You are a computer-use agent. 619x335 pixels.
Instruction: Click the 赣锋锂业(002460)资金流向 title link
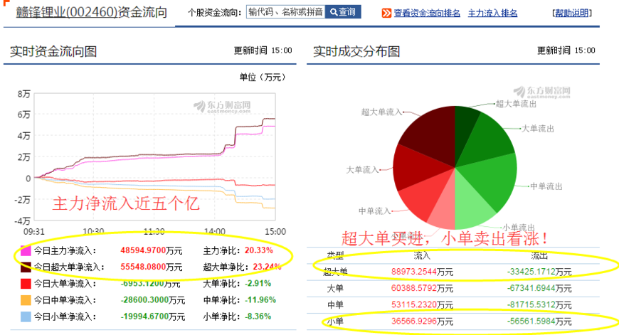pyautogui.click(x=92, y=12)
